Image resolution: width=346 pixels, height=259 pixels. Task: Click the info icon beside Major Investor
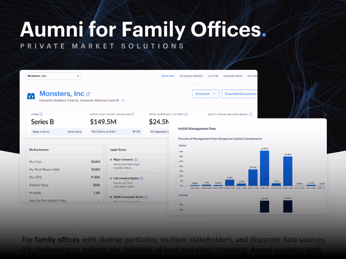(136, 160)
